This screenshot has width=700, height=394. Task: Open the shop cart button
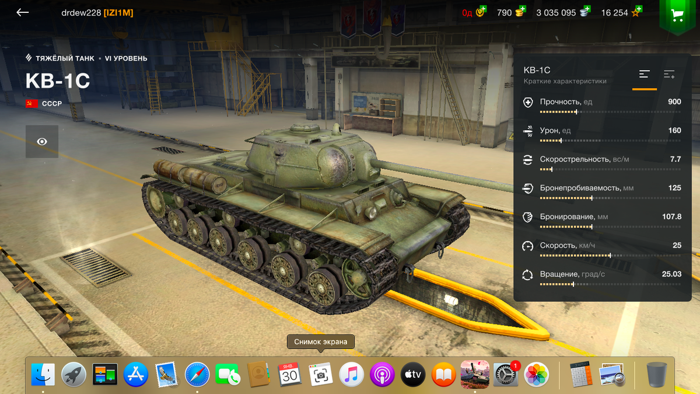(677, 16)
